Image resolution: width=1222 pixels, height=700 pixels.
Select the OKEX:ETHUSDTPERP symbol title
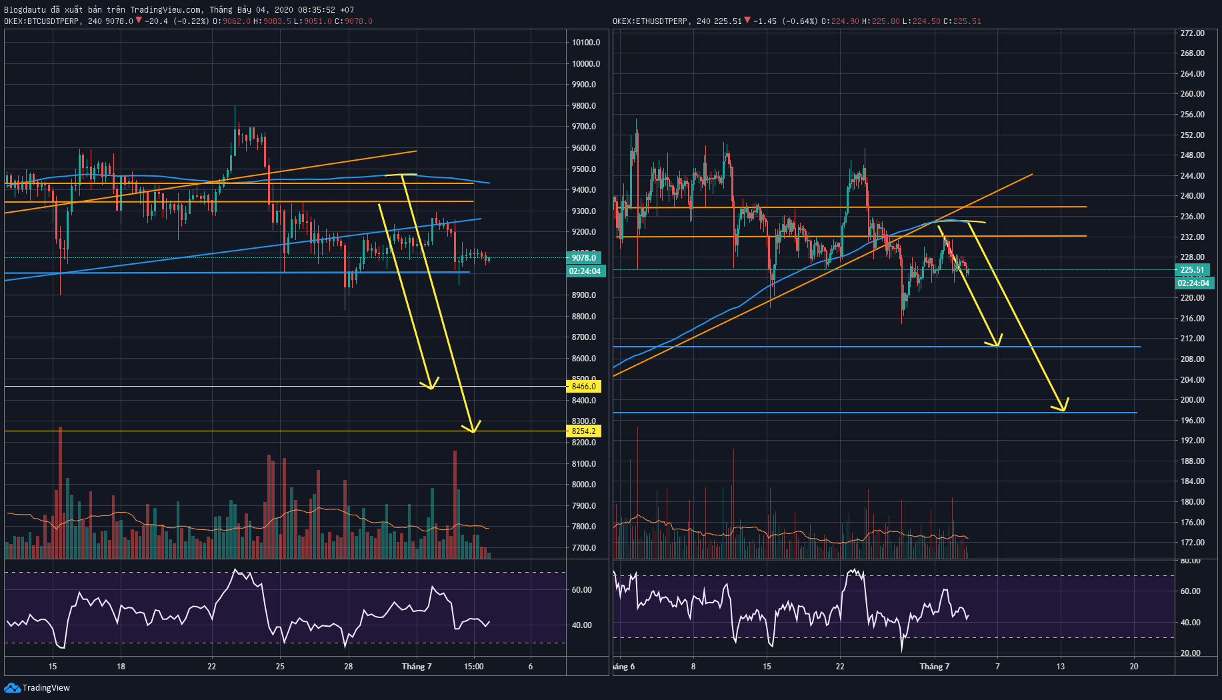[651, 21]
